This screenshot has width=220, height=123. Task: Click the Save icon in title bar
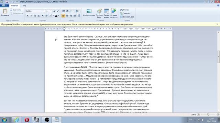pos(7,2)
